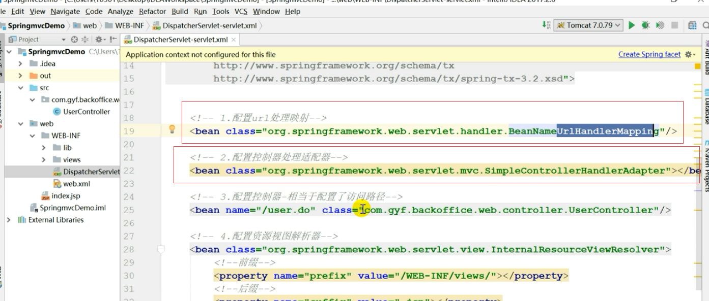Click web in the navigation breadcrumb

pos(90,25)
